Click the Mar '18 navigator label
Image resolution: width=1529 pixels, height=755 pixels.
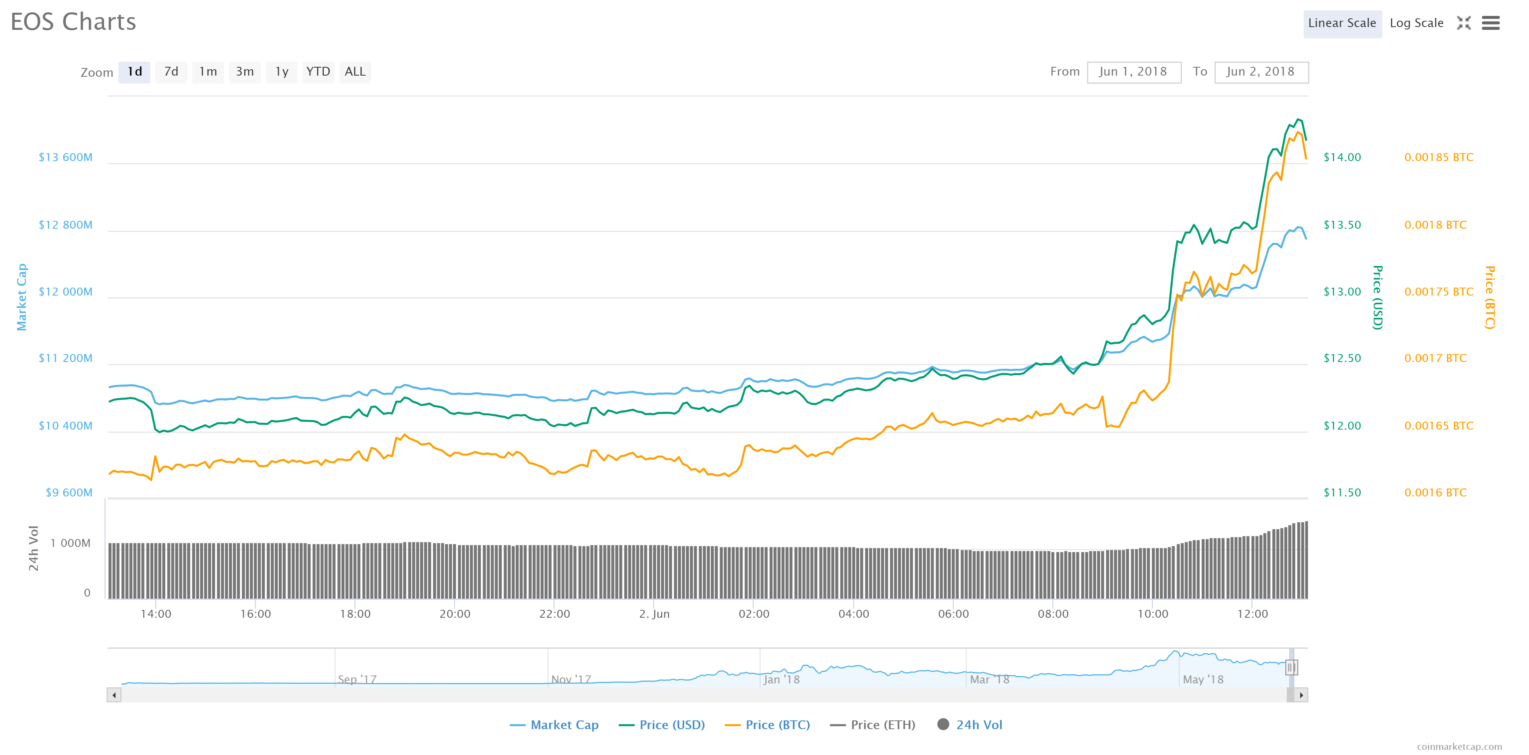[x=989, y=680]
